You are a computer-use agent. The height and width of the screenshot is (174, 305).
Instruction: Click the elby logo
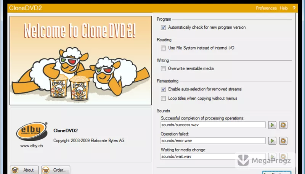click(x=32, y=131)
